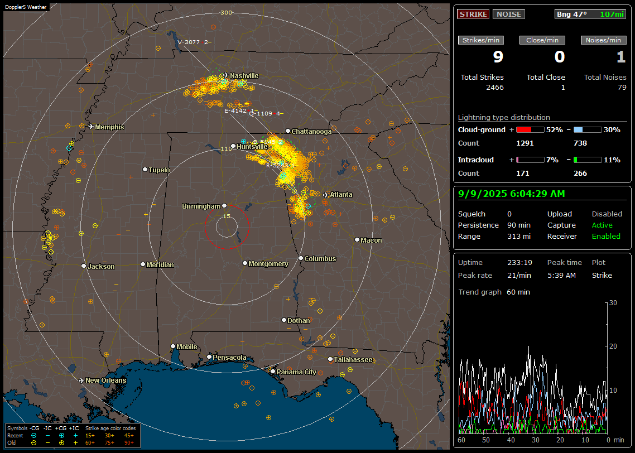
Task: Select the Tupelo city dot
Action: click(x=145, y=169)
